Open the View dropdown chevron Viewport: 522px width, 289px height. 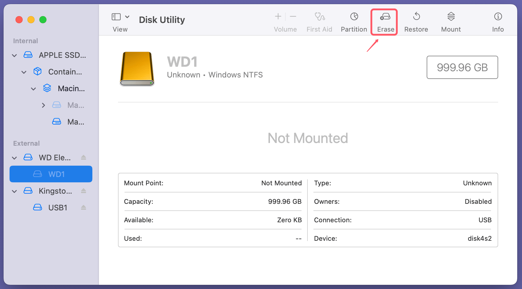[x=128, y=17]
